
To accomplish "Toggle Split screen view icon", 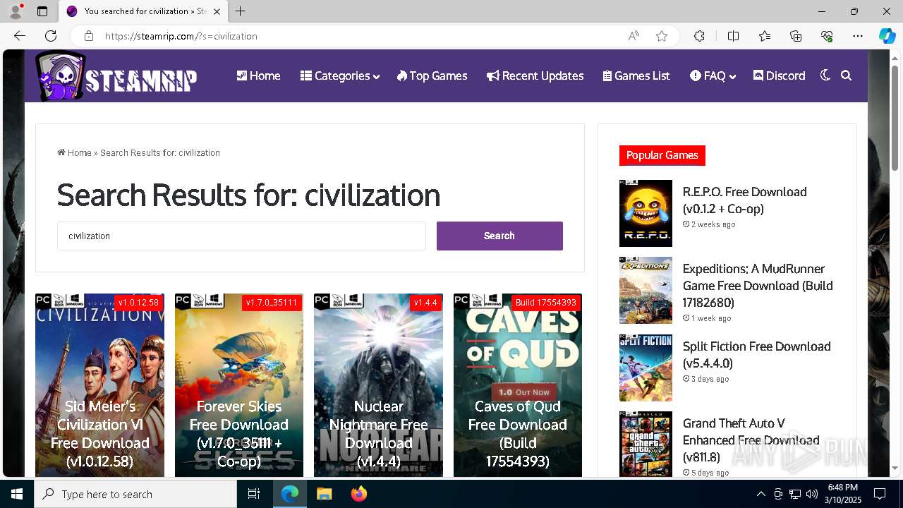I will pyautogui.click(x=733, y=36).
